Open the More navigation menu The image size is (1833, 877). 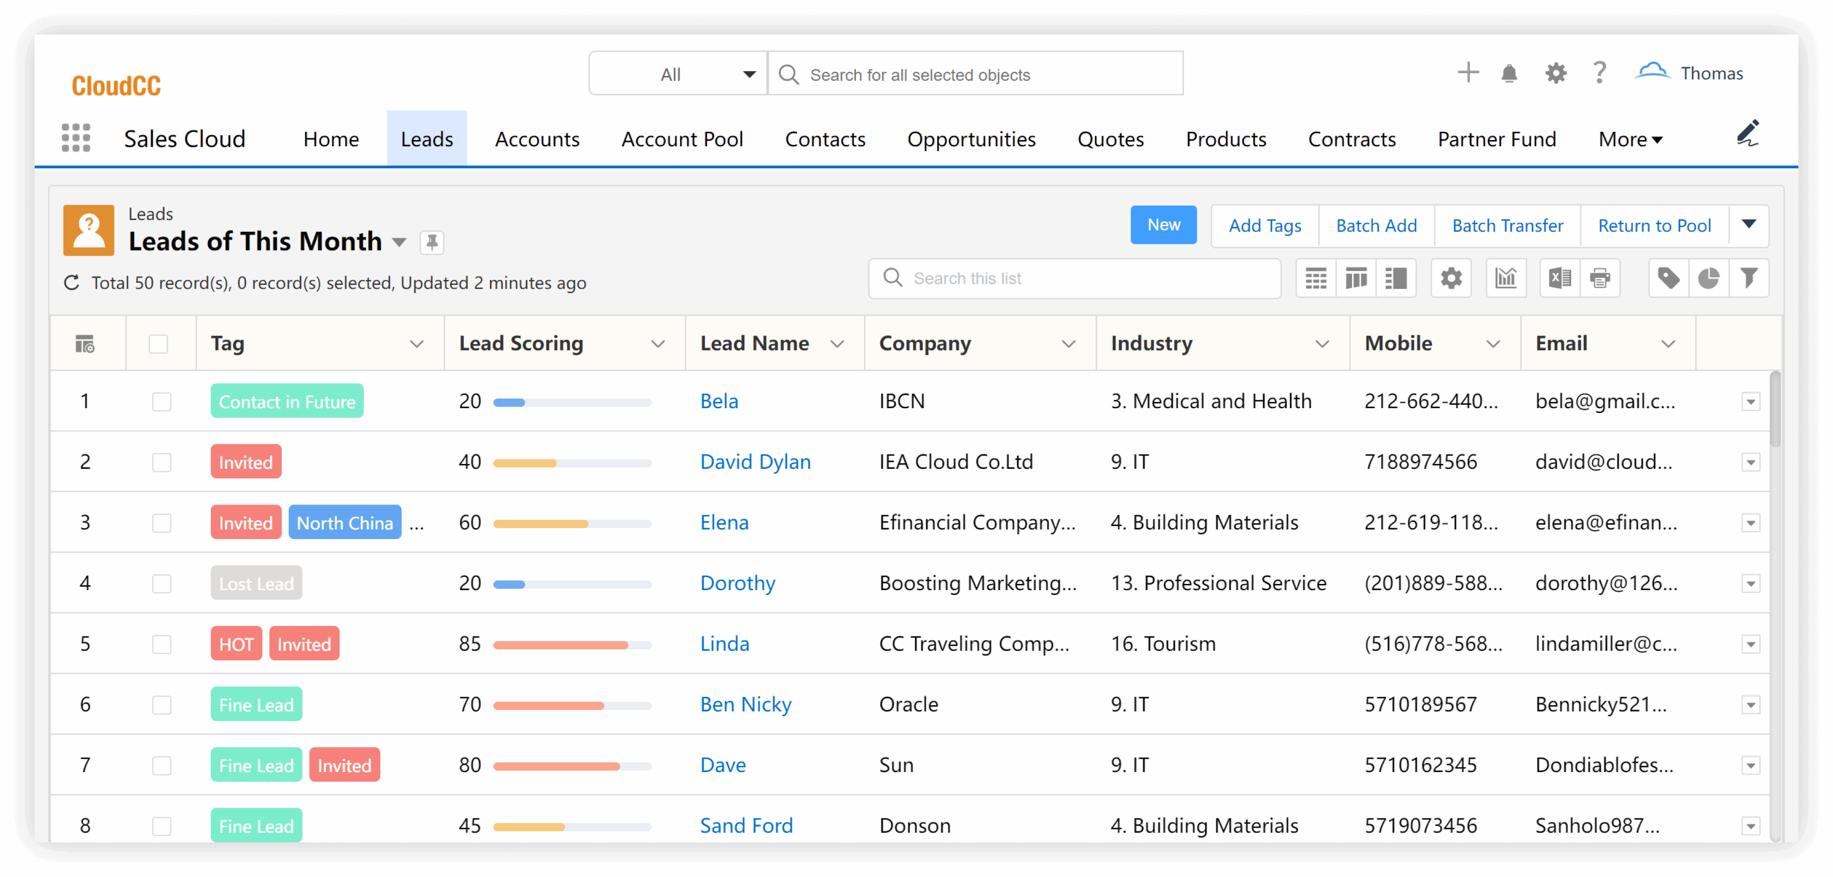(1629, 140)
